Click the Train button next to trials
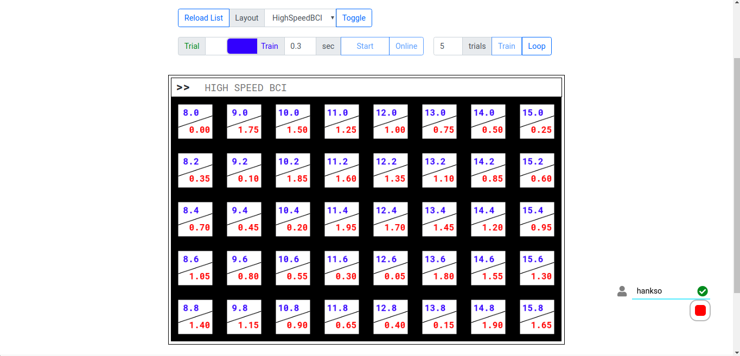 tap(506, 46)
